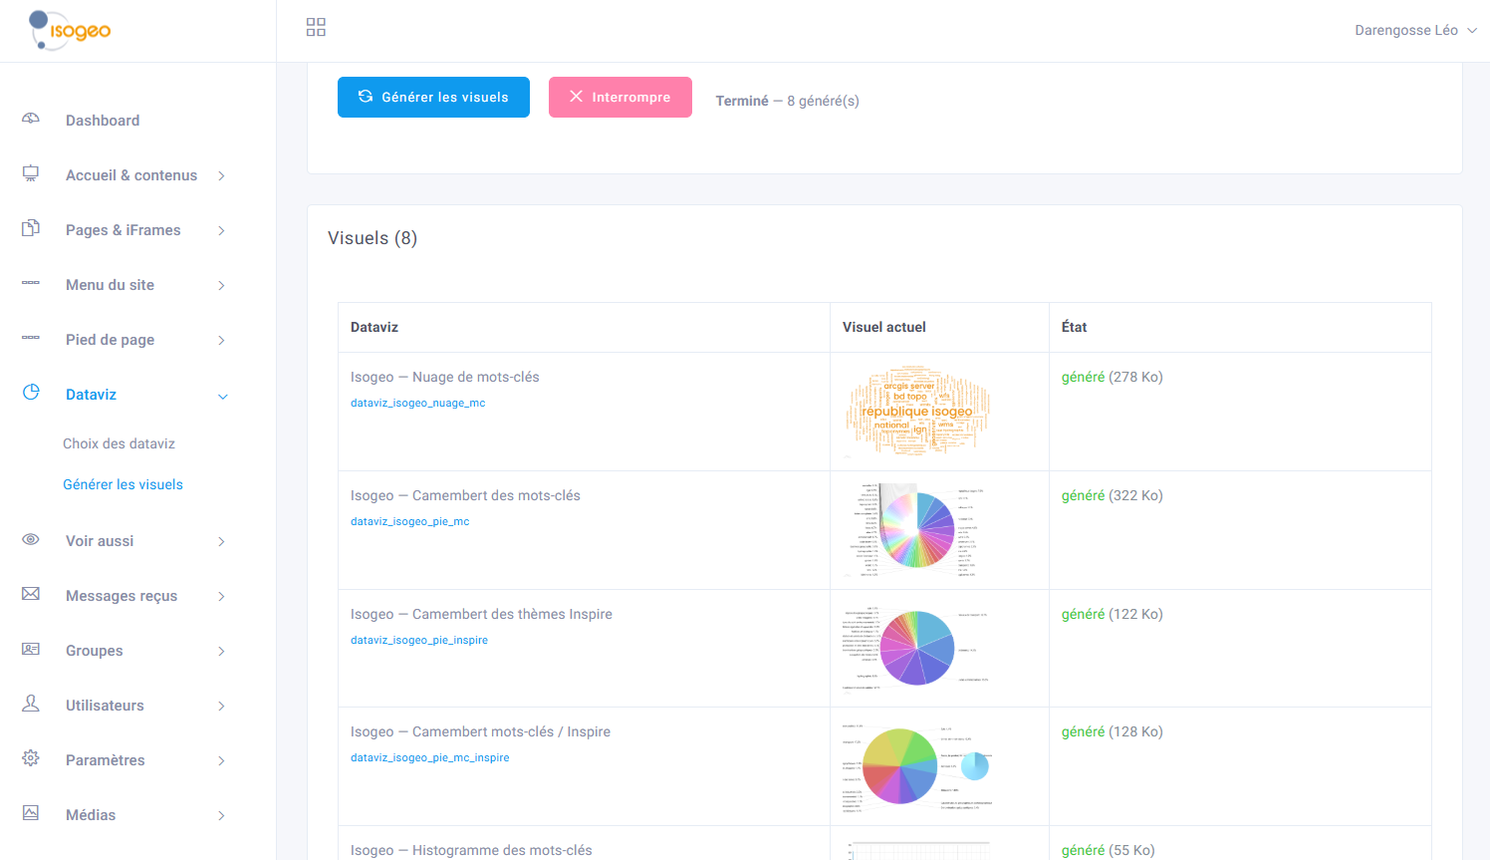This screenshot has width=1490, height=860.
Task: Click the Isogeo logo
Action: 70,30
